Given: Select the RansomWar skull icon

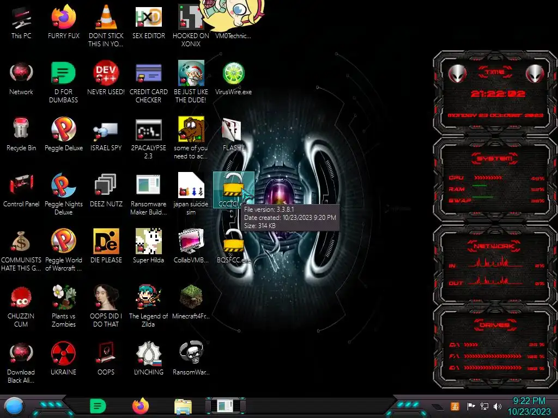Looking at the screenshot, I should click(x=191, y=358).
